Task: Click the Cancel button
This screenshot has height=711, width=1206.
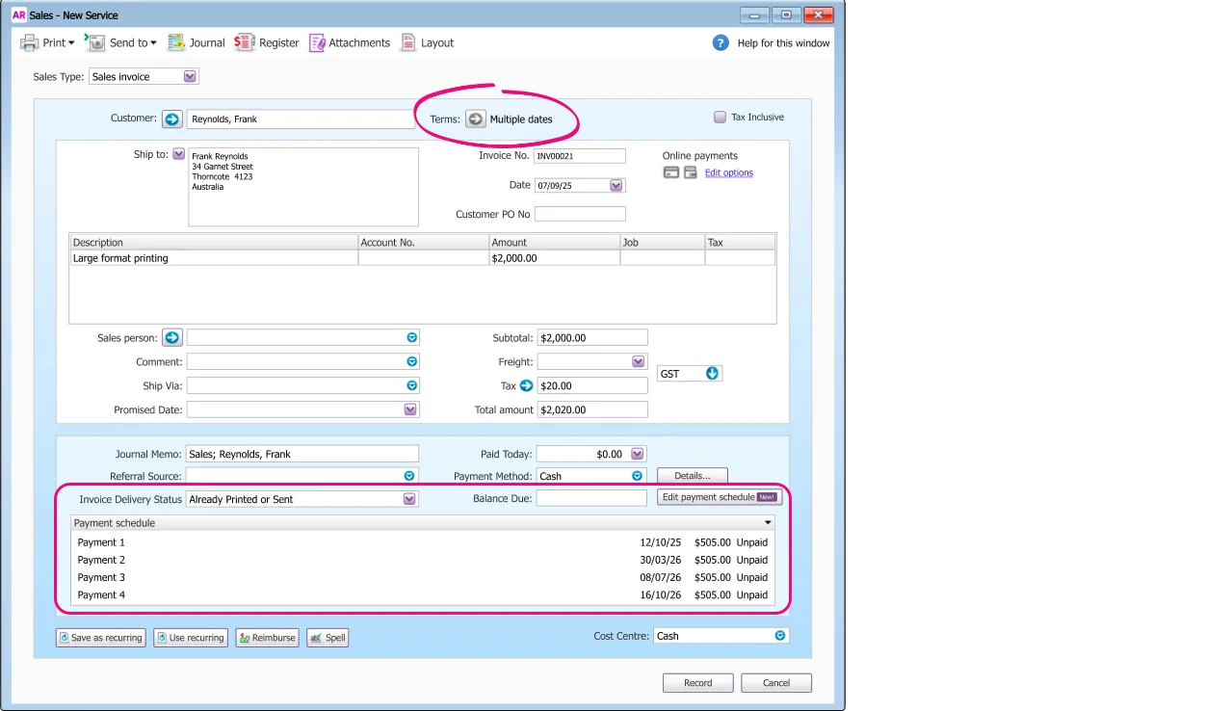Action: pyautogui.click(x=776, y=683)
